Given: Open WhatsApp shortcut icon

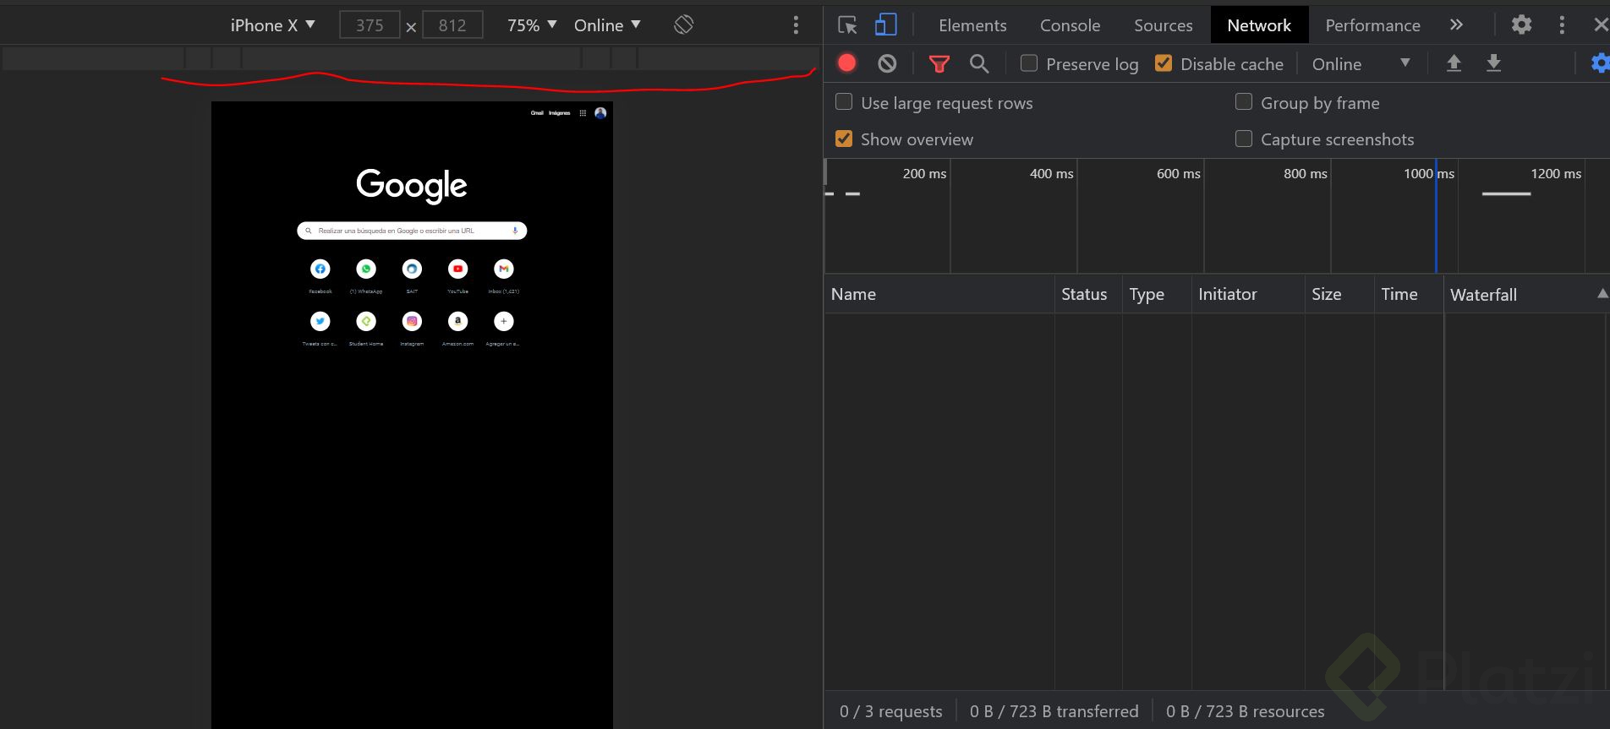Looking at the screenshot, I should pyautogui.click(x=366, y=269).
